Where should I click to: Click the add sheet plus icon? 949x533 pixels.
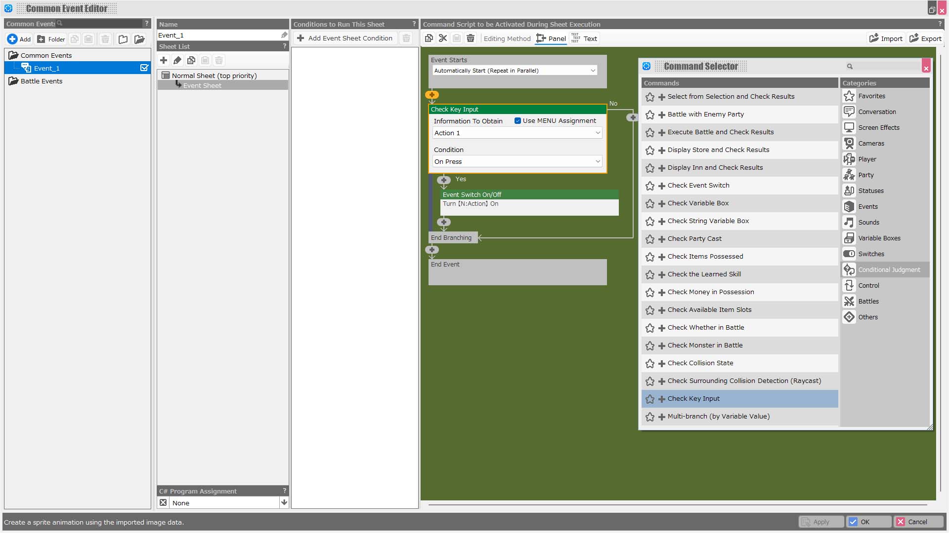click(x=164, y=60)
